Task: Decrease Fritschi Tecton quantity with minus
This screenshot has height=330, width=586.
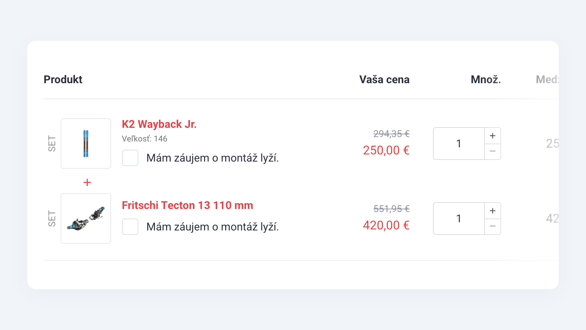Action: click(493, 226)
